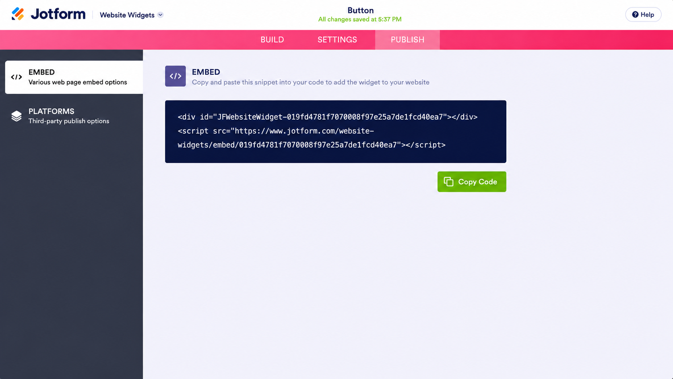
Task: Select the EMBED sidebar option
Action: point(74,77)
